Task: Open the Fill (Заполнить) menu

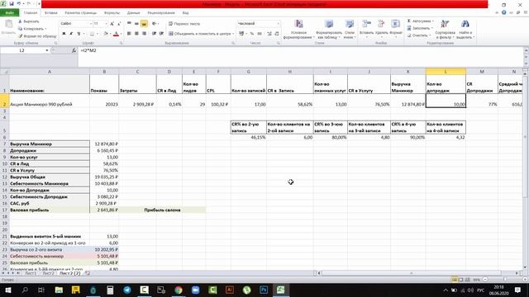Action: pos(420,28)
